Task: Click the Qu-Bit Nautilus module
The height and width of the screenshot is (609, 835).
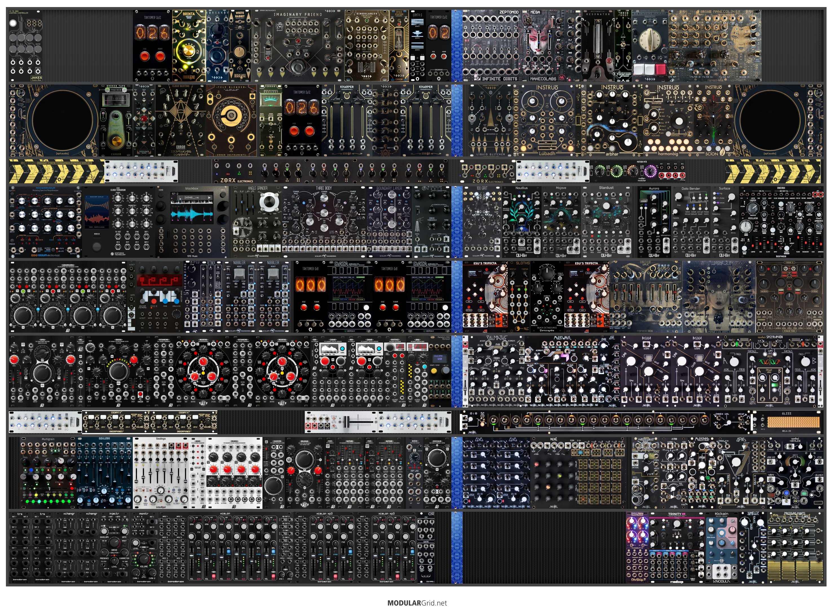Action: pyautogui.click(x=522, y=222)
